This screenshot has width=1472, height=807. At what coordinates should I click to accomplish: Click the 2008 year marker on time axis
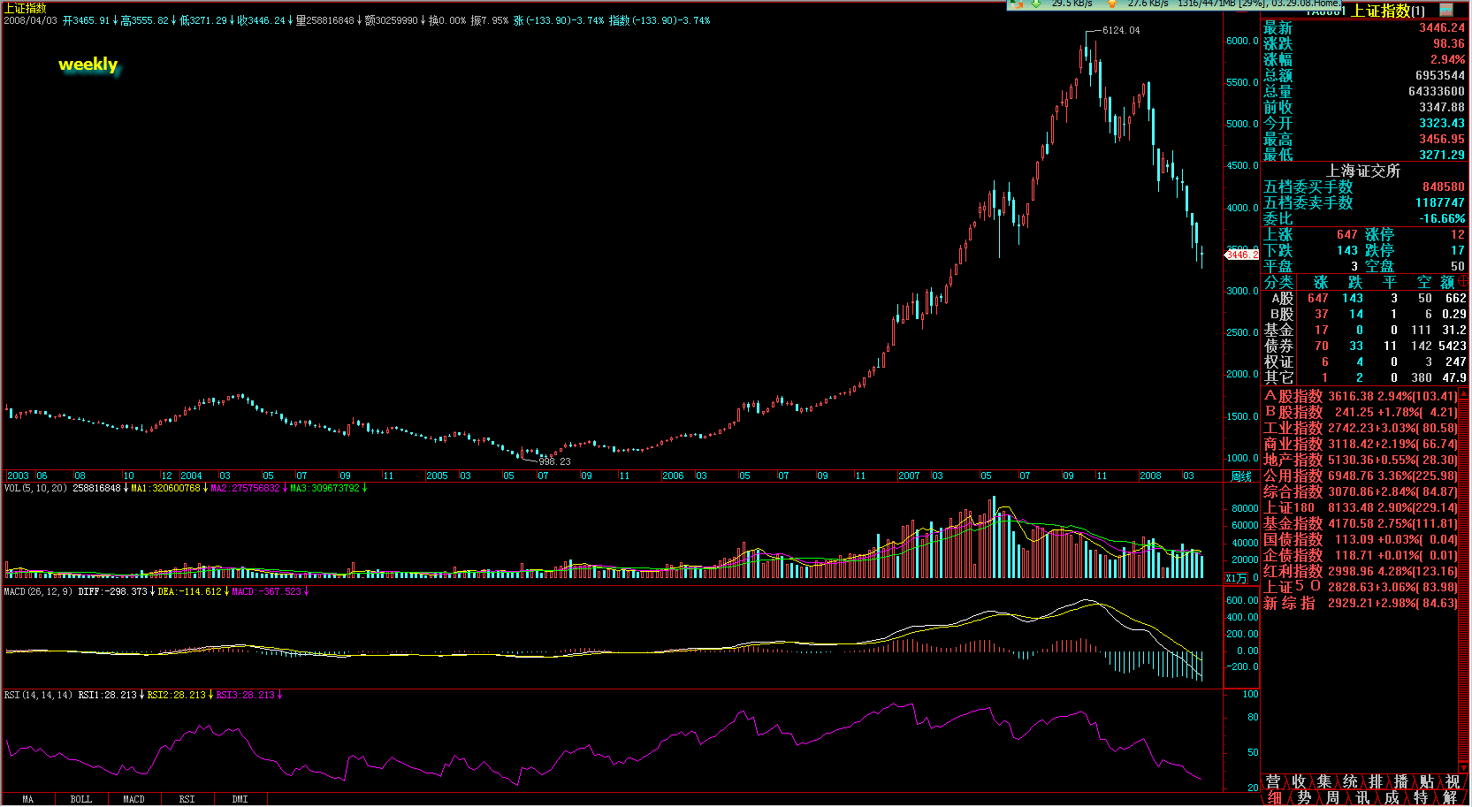pyautogui.click(x=1150, y=476)
